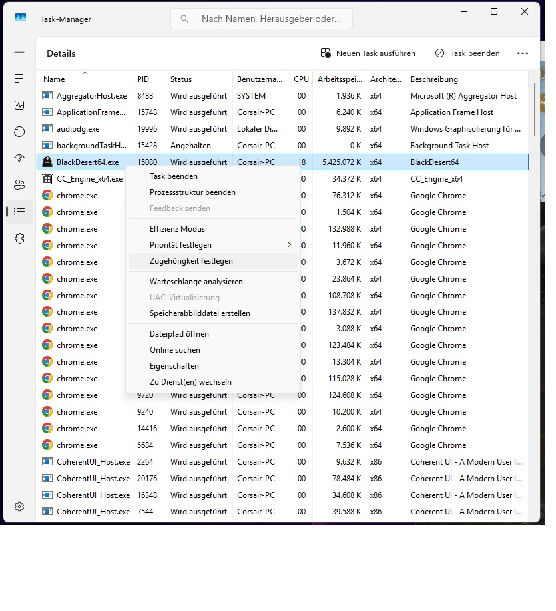Screen dimensions: 556x611
Task: Choose Speicherabbilddatei erstellen entry
Action: [213, 313]
